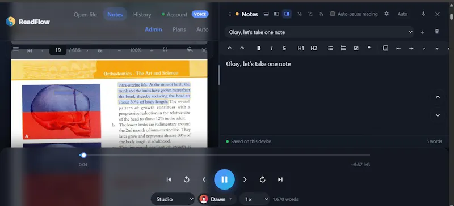This screenshot has width=454, height=206.
Task: Search within the PDF document
Action: coord(190,49)
